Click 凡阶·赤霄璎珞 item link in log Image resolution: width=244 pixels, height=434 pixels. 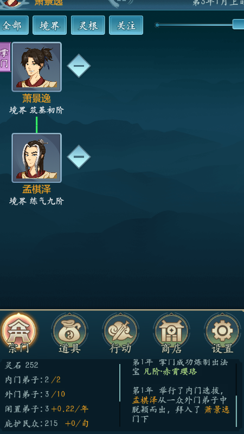point(170,372)
